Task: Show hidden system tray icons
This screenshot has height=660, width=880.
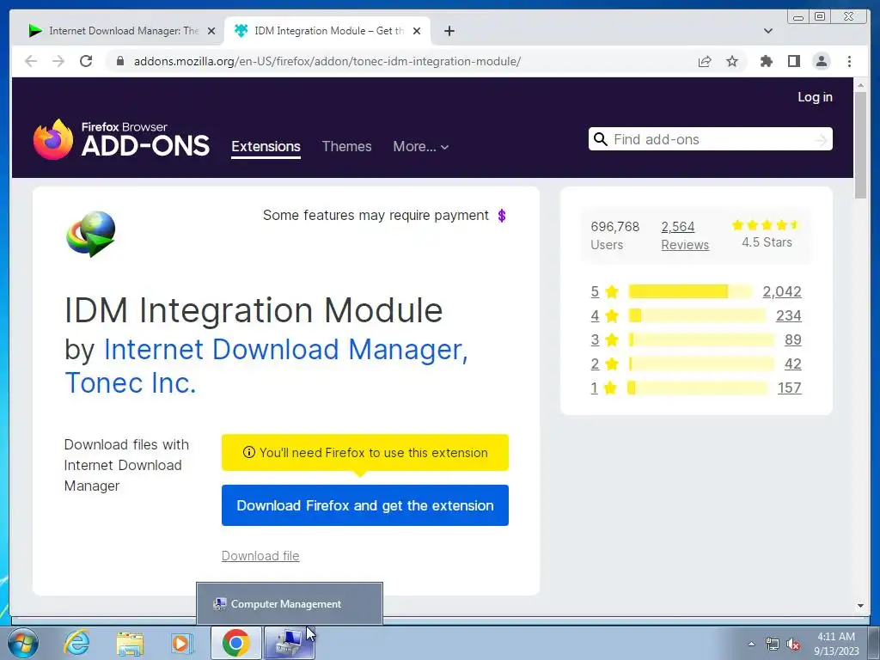Action: (751, 644)
